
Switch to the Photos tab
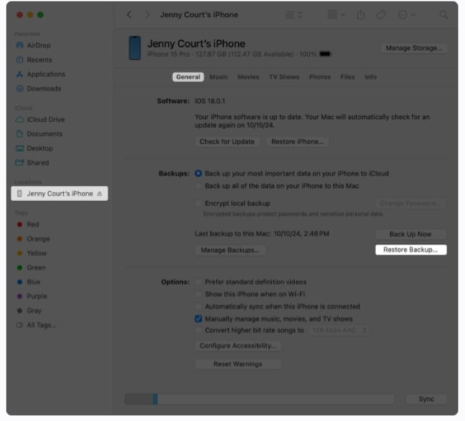pyautogui.click(x=320, y=77)
